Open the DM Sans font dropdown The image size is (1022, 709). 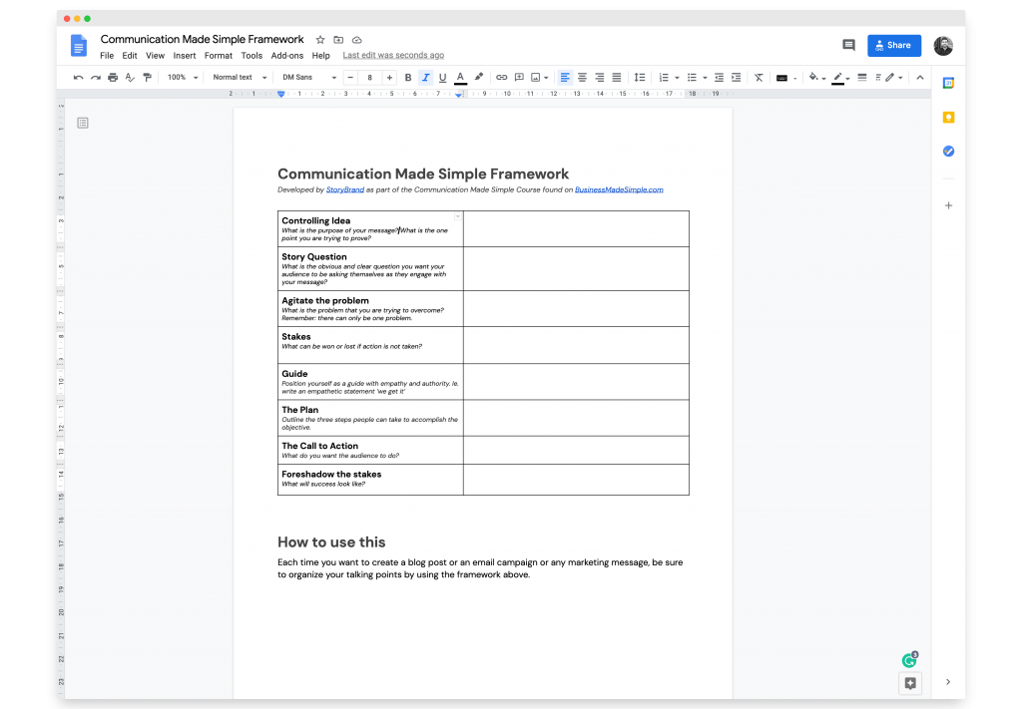[x=309, y=78]
